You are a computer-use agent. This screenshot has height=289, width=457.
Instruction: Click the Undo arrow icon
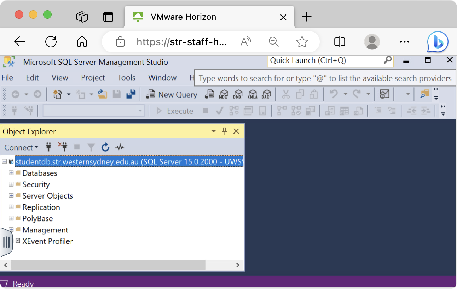point(334,94)
